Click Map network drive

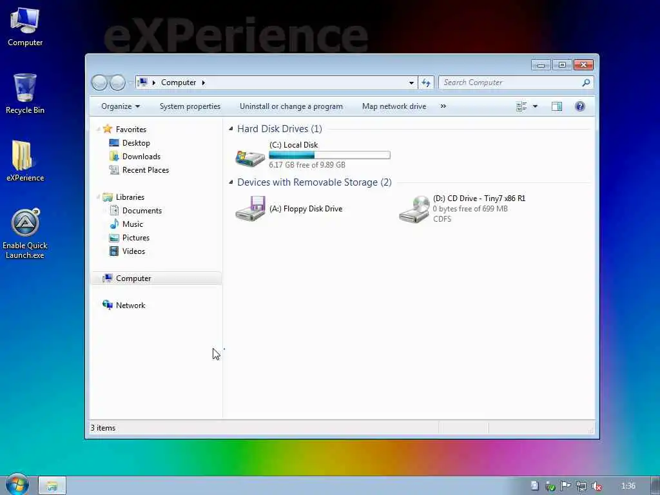click(x=394, y=106)
